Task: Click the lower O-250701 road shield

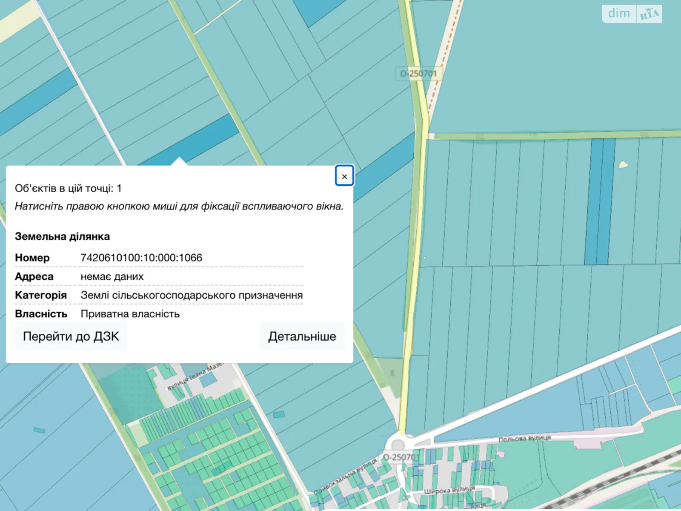Action: click(x=401, y=457)
